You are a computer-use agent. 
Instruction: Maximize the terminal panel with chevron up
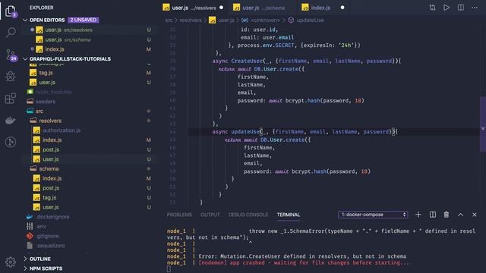(461, 215)
